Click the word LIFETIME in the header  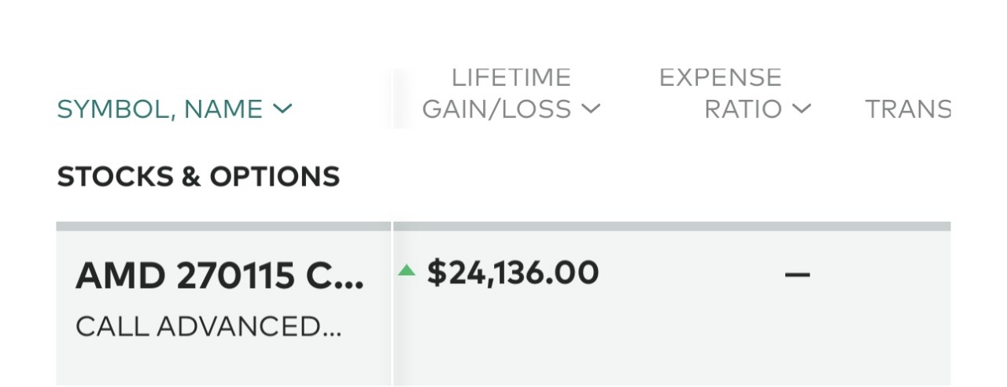pyautogui.click(x=511, y=77)
